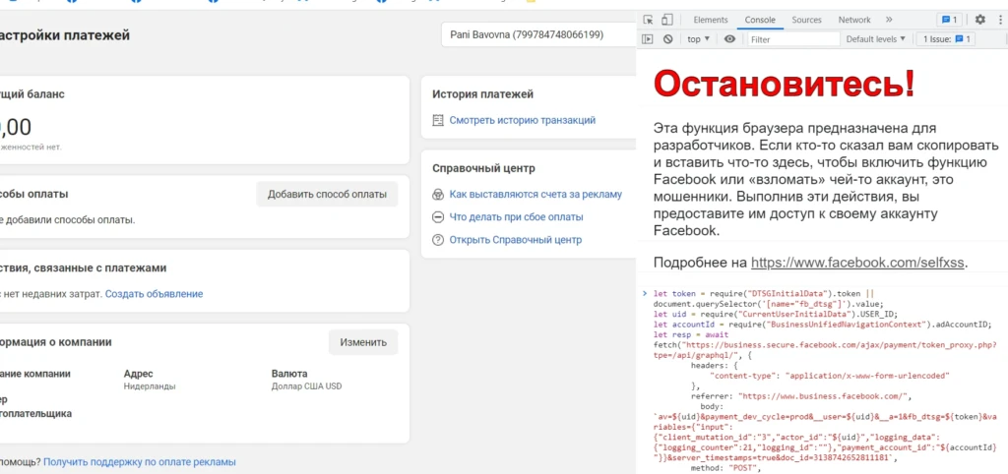Open Как выставляются счета за рекламу link
This screenshot has width=1008, height=474.
click(536, 194)
